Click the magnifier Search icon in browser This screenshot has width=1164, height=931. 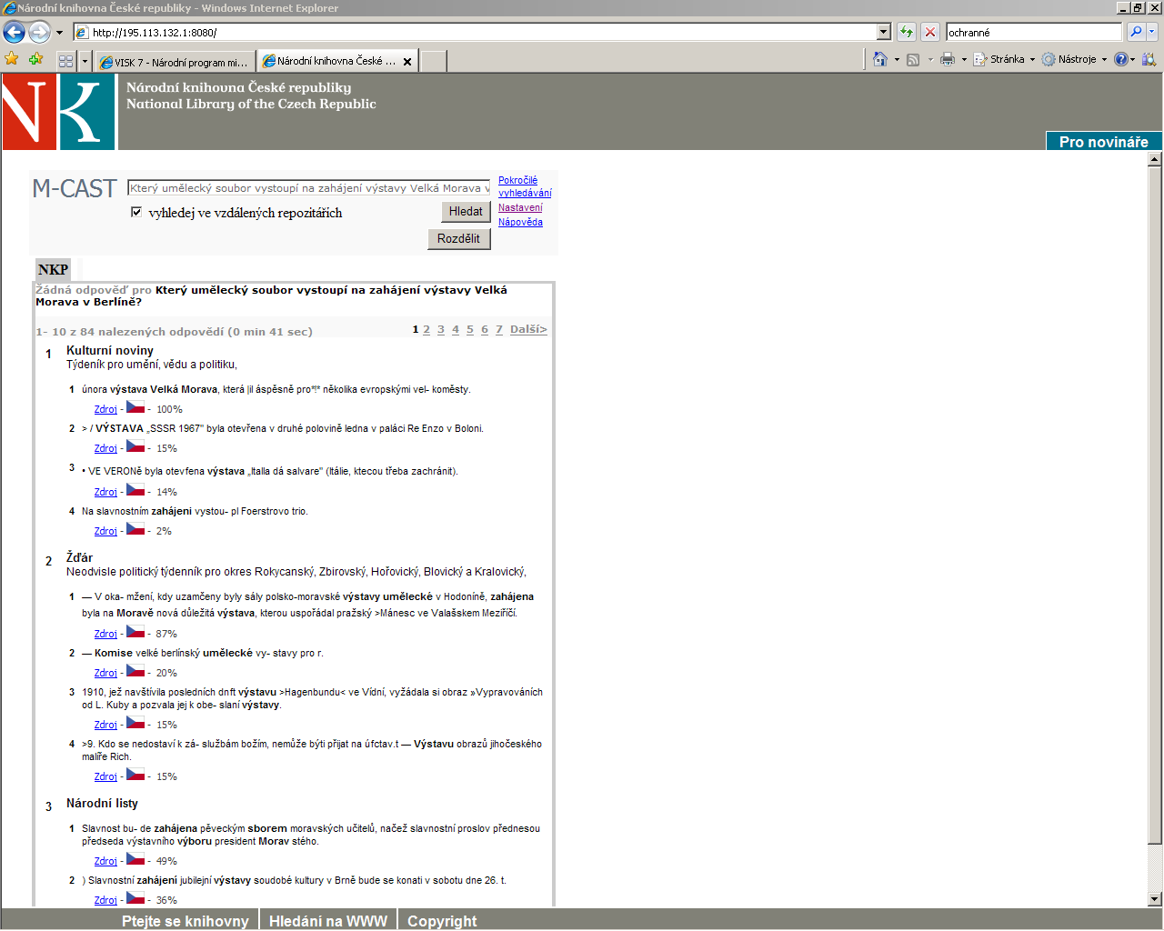[1136, 33]
